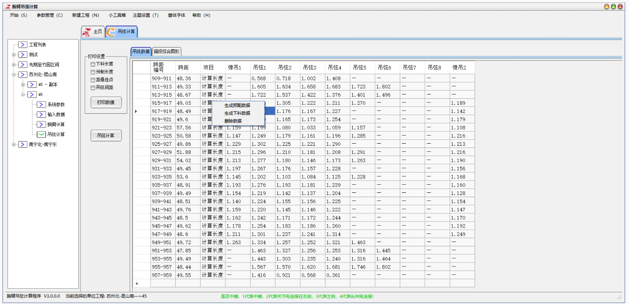Select the 系统参数 tree item label

[56, 104]
